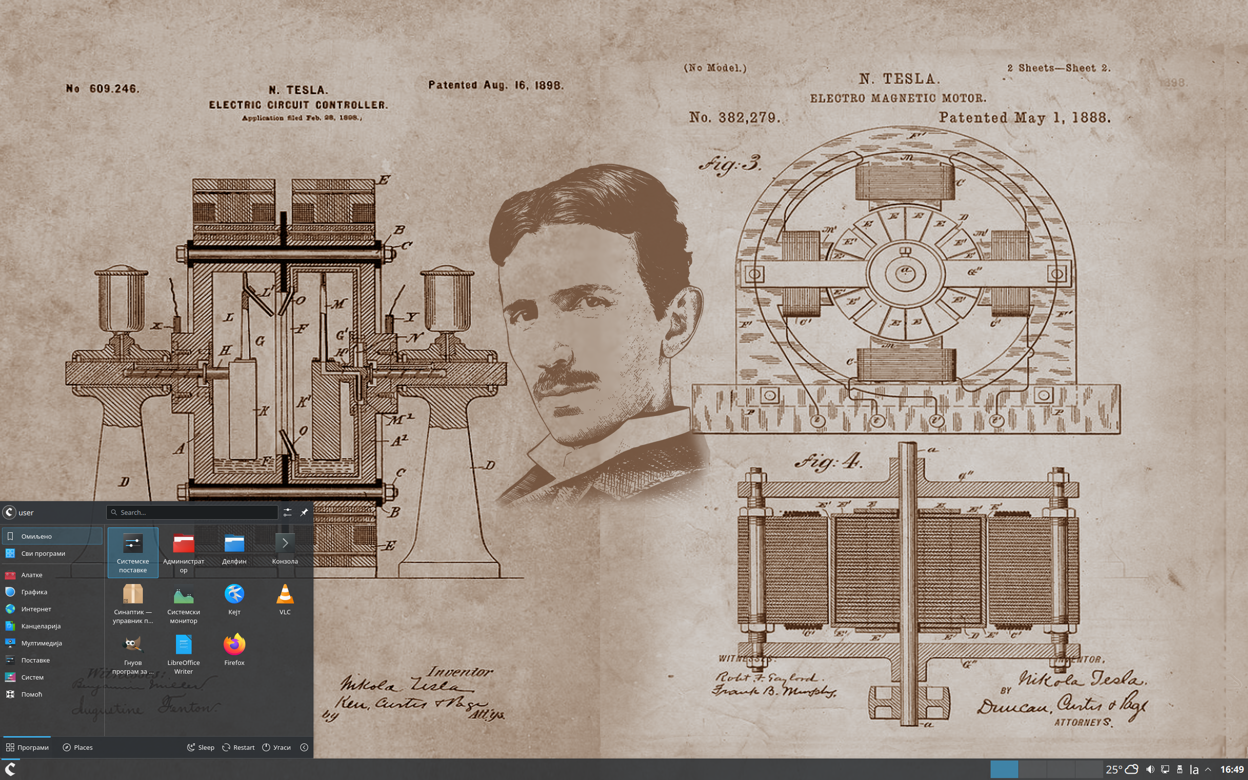Open the 25° weather widget

[1122, 769]
